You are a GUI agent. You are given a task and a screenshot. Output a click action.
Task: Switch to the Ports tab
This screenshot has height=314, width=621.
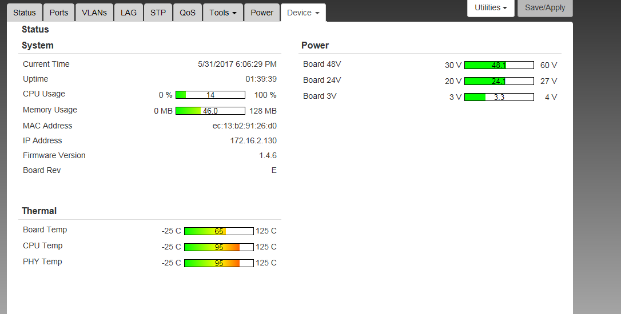59,13
